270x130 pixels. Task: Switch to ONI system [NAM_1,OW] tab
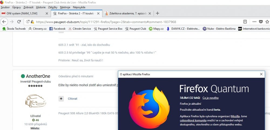[x=25, y=13]
